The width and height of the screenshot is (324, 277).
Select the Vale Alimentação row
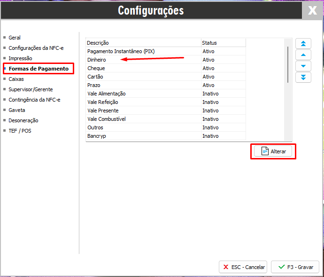pos(106,94)
